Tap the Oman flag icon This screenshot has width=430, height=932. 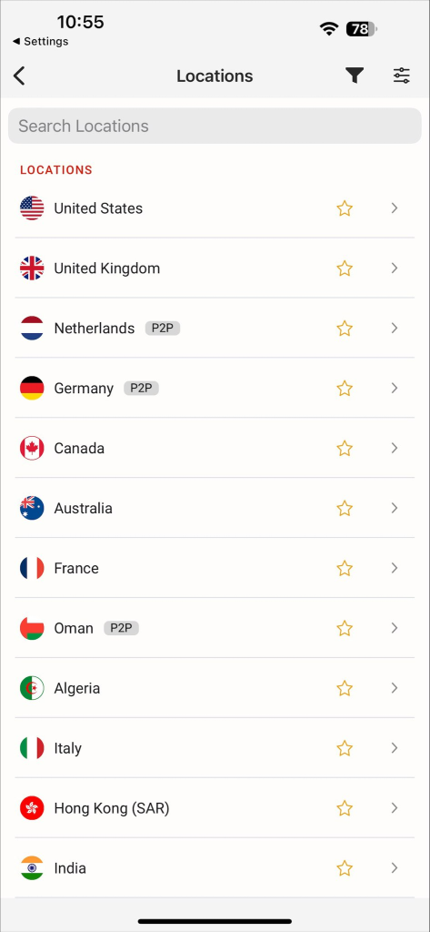(32, 628)
